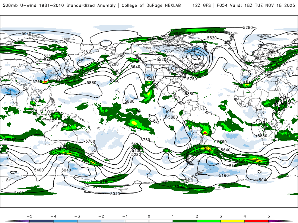Viewport: 298px width, 223px height.
Task: Click the colorbar tick label "-4"
Action: pyautogui.click(x=53, y=216)
